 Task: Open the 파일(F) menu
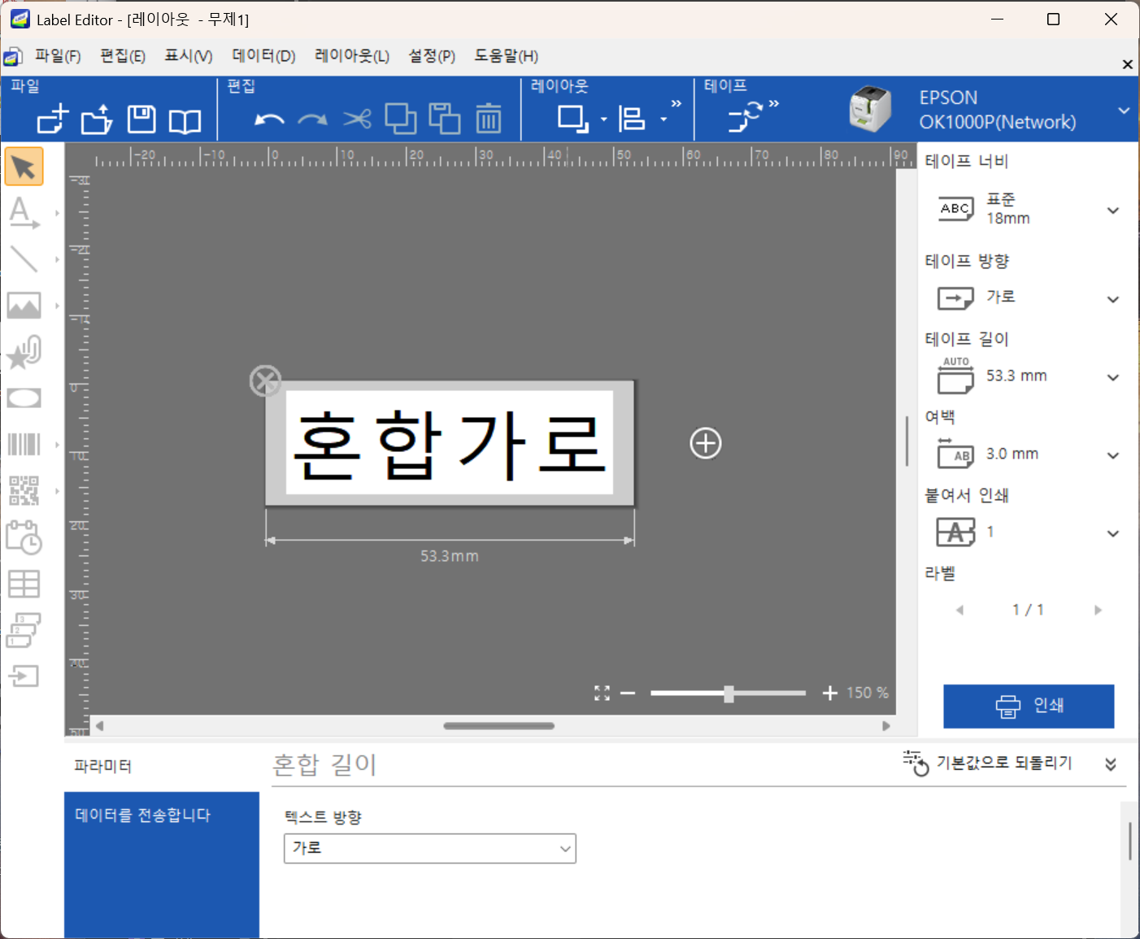click(x=58, y=56)
